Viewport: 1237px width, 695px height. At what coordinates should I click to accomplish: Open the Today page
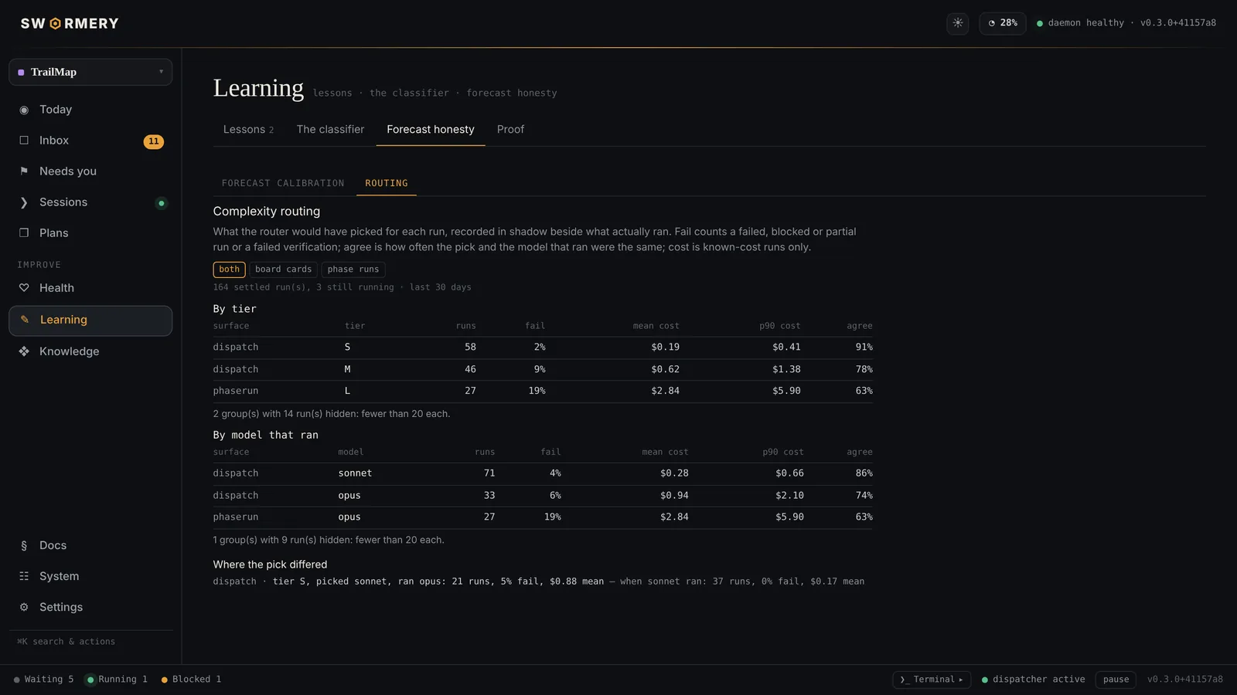click(x=90, y=110)
